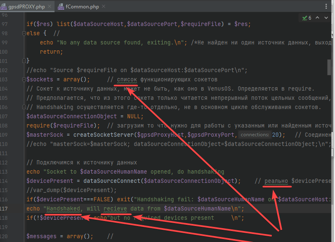Click line number 97 in the gutter
Viewport: 335px width, 242px height.
click(x=5, y=24)
